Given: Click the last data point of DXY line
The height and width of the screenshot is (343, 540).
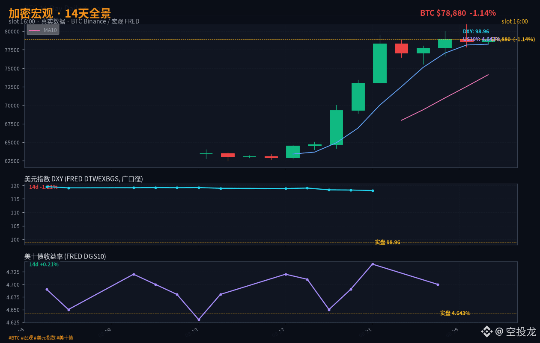Looking at the screenshot, I should (373, 191).
